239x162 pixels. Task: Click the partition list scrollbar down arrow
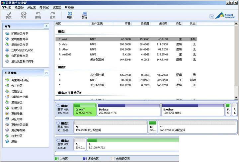[236, 97]
